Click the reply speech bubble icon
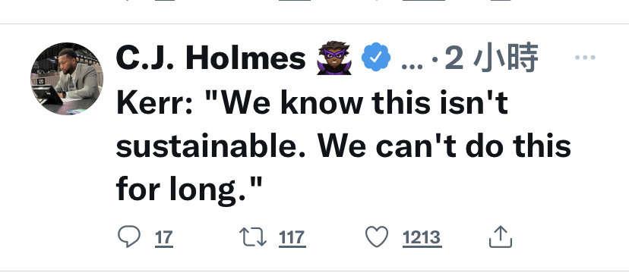The width and height of the screenshot is (629, 279). 129,237
